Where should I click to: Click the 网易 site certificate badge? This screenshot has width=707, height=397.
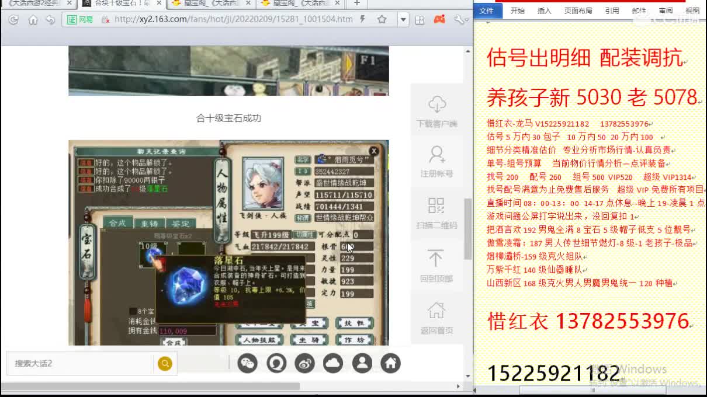tap(80, 20)
